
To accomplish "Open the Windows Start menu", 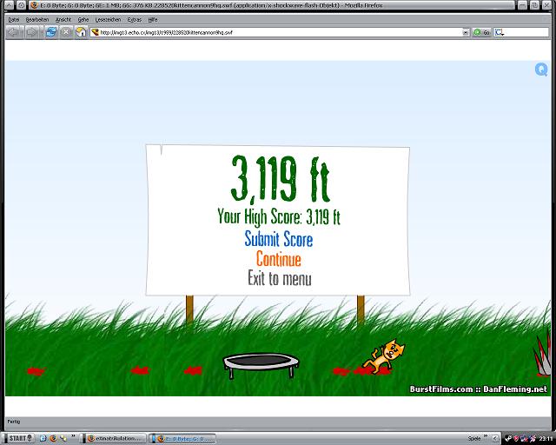I will click(x=17, y=438).
